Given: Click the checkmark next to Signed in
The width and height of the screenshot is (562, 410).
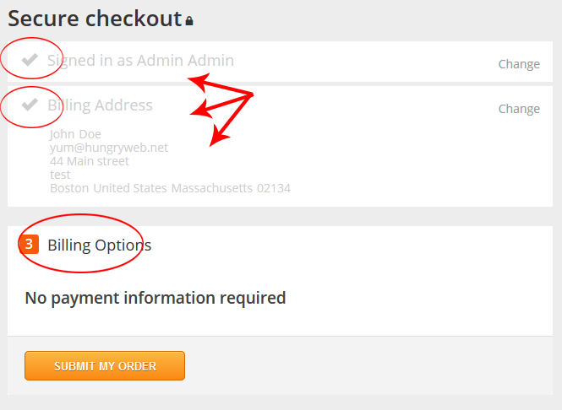Looking at the screenshot, I should (x=30, y=60).
